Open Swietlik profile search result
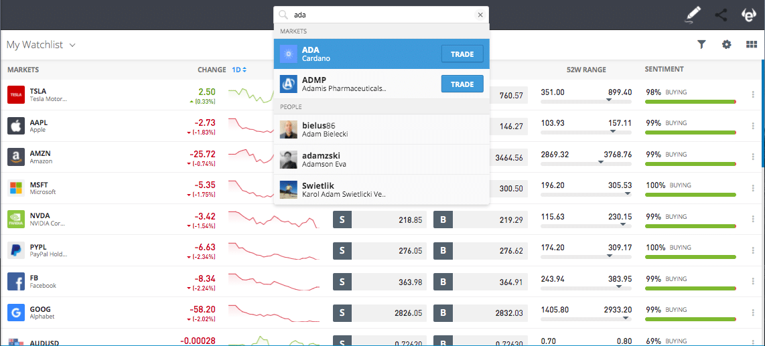Image resolution: width=765 pixels, height=346 pixels. (x=382, y=189)
